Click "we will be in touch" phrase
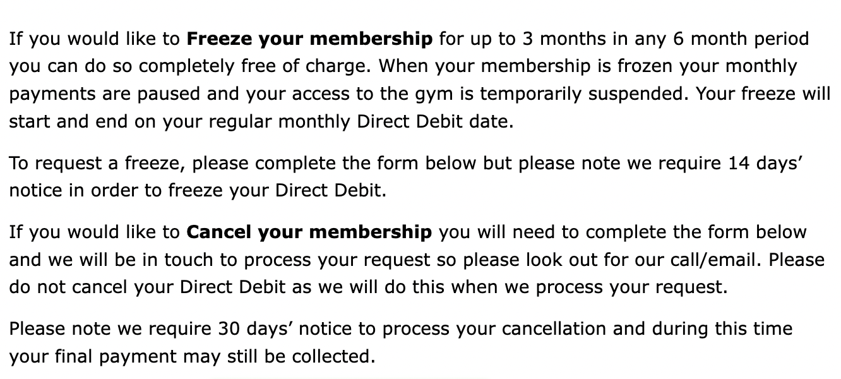The image size is (841, 379). [134, 260]
